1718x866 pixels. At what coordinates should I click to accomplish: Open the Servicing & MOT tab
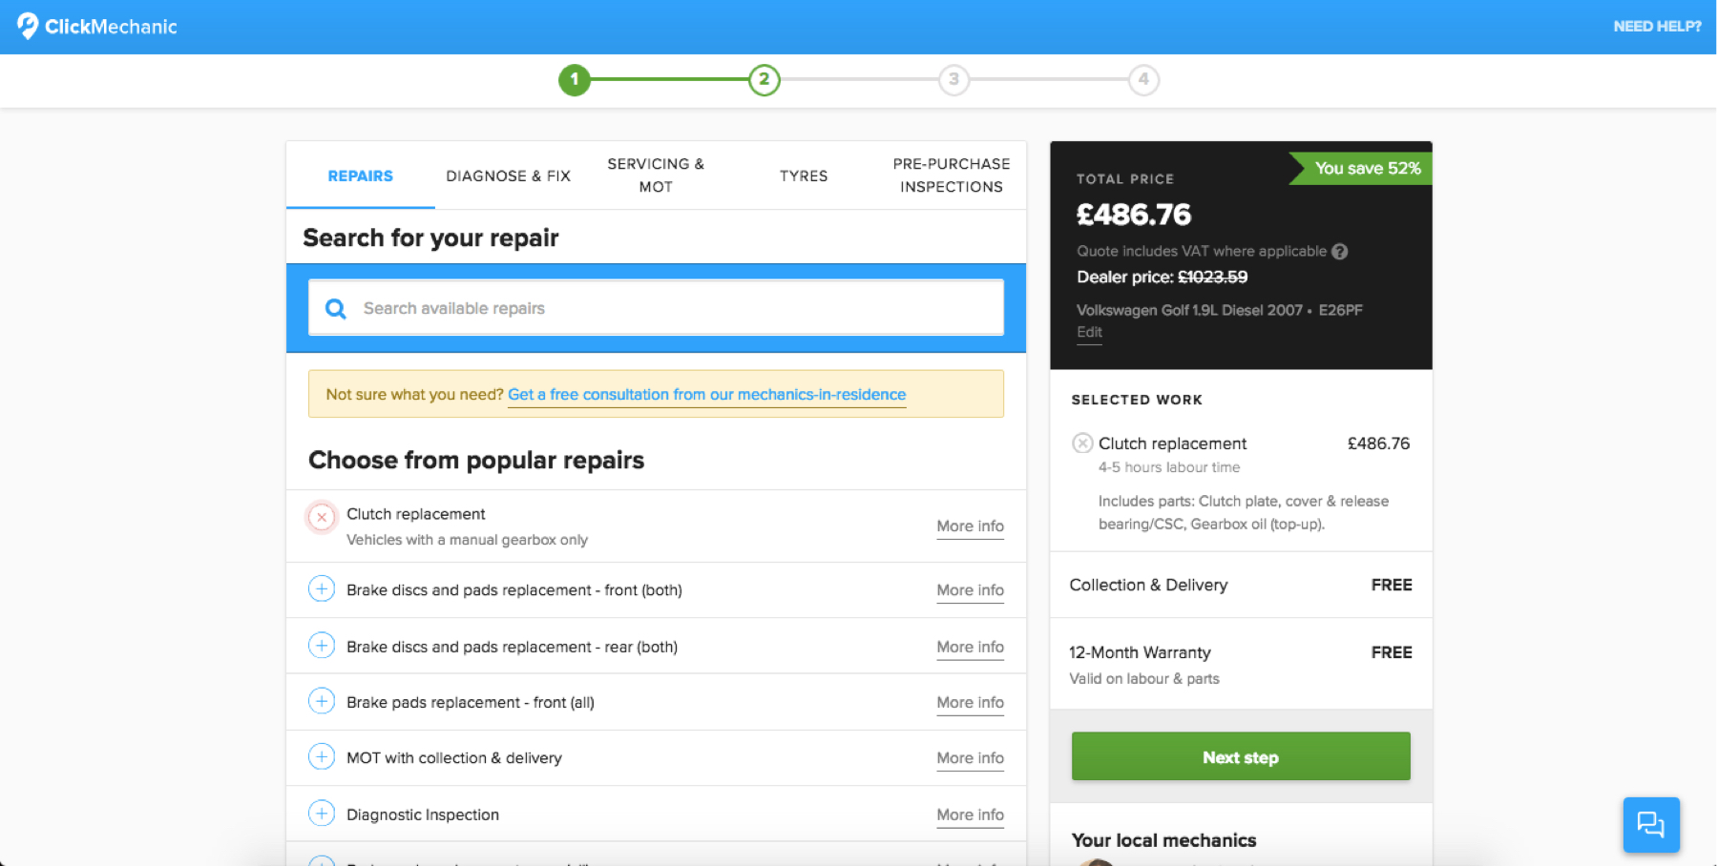(x=656, y=175)
